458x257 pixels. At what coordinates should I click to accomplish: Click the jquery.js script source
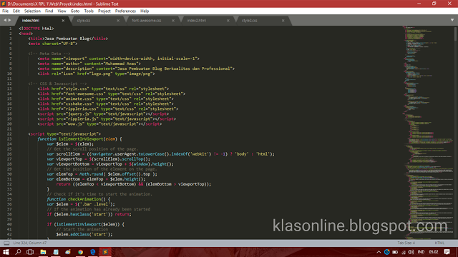coord(78,114)
